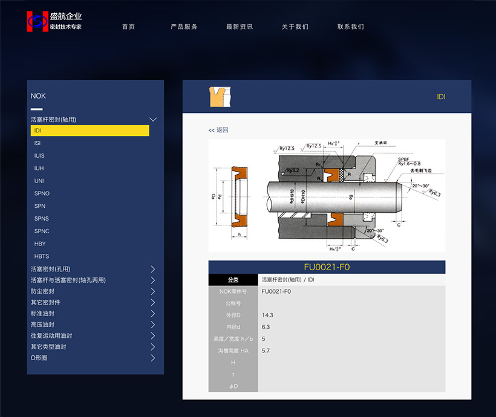Click the seal cross-section diagram image
This screenshot has height=417, width=496.
pos(327,196)
